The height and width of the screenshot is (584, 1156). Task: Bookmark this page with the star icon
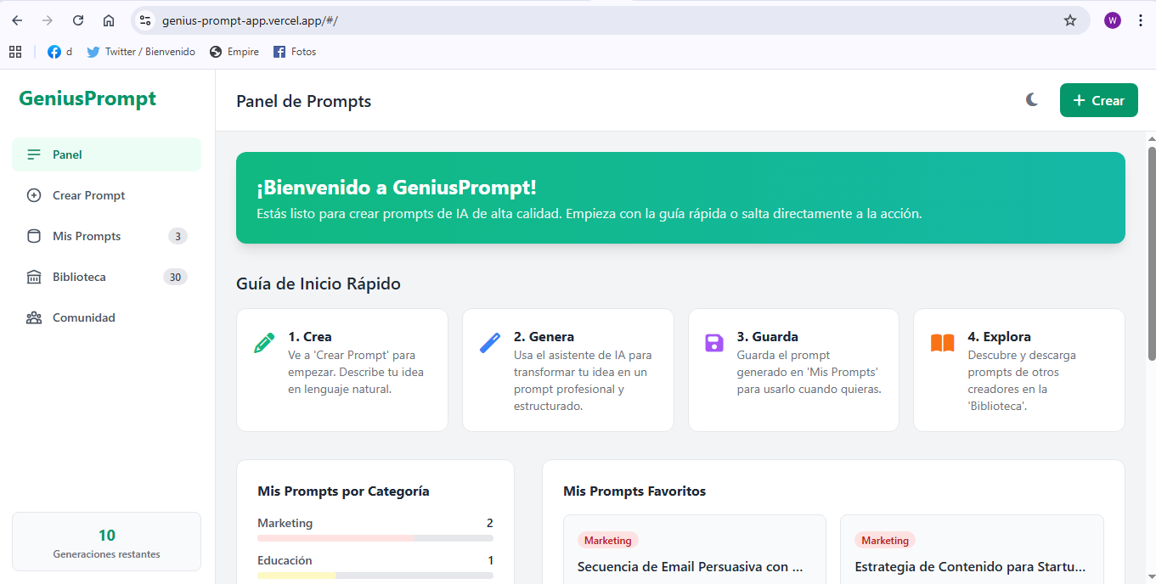[x=1070, y=20]
